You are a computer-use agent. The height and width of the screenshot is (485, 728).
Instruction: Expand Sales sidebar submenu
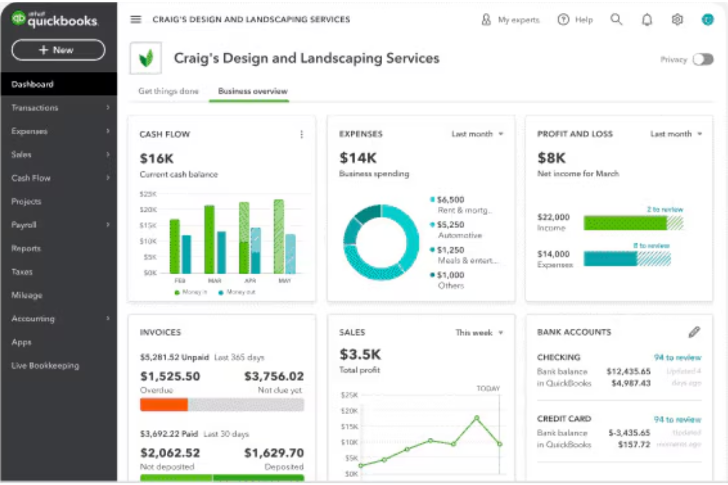click(x=108, y=154)
